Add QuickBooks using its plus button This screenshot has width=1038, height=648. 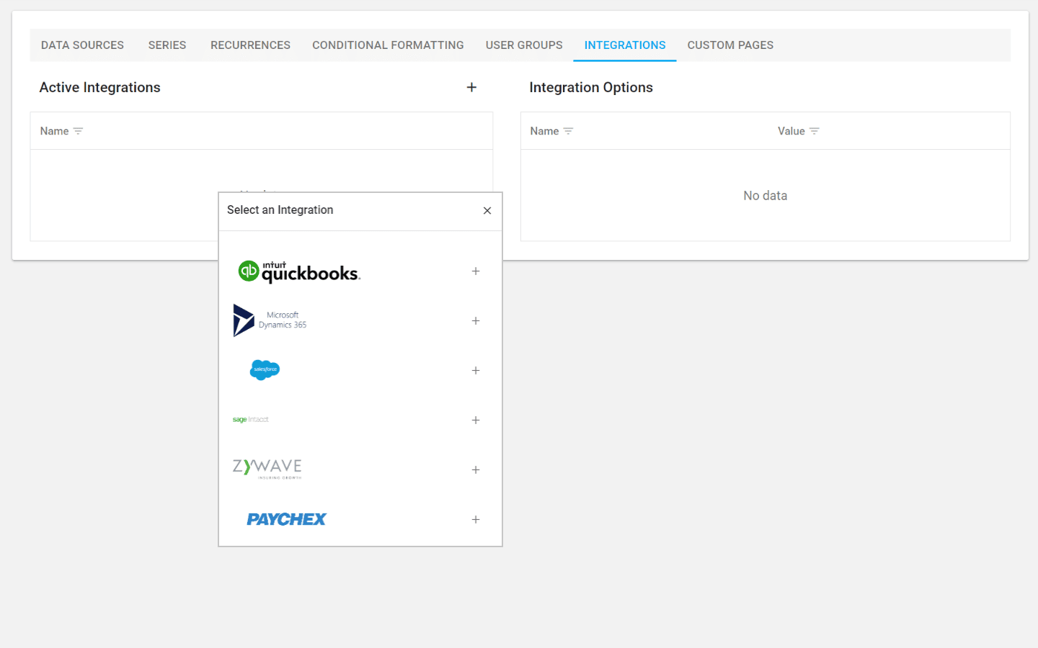[476, 271]
